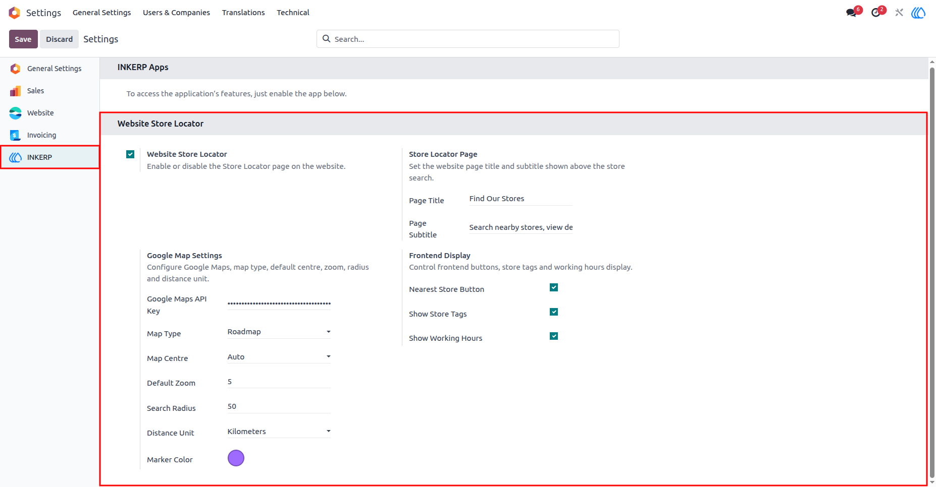
Task: Click the Sales sidebar icon
Action: tap(16, 91)
